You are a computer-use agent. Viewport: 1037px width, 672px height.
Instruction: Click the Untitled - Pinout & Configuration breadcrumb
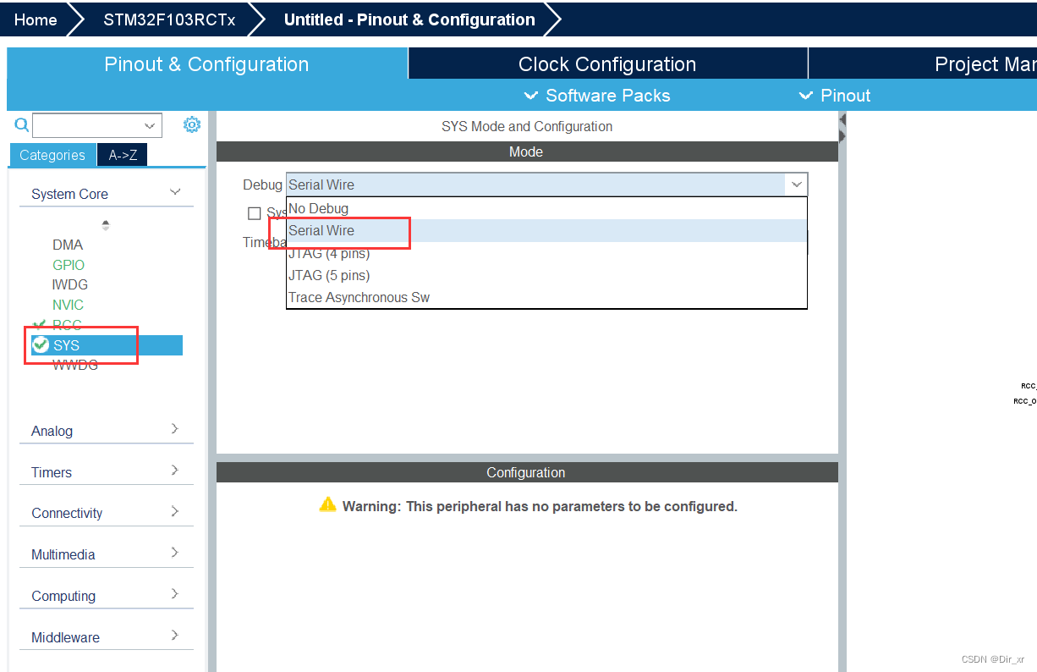click(409, 19)
